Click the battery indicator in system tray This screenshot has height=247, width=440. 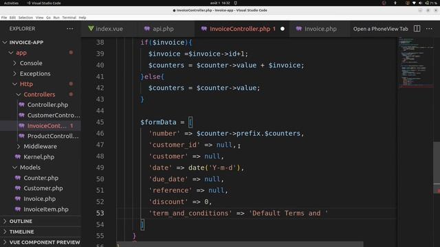point(431,3)
